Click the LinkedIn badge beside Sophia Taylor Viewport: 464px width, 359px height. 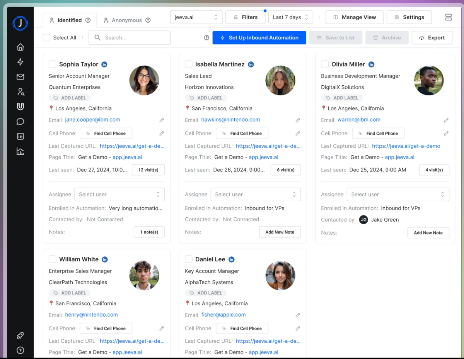click(x=104, y=64)
